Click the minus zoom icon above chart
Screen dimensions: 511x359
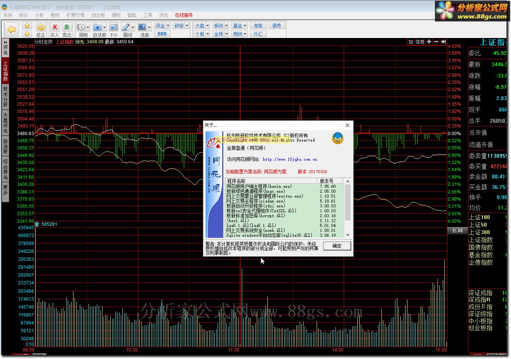tap(436, 42)
